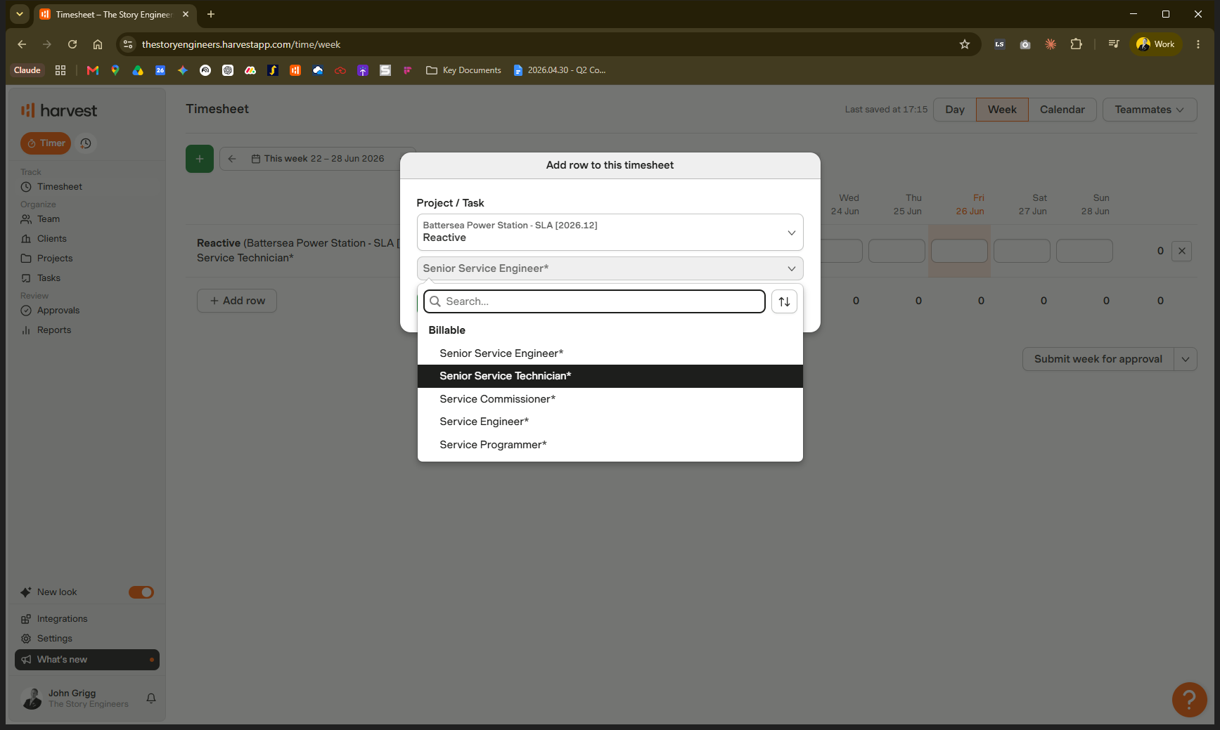The width and height of the screenshot is (1220, 730).
Task: Click Add row button
Action: (x=237, y=301)
